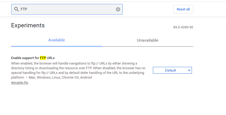Switch to the Available tab
This screenshot has height=115, width=226.
point(56,40)
